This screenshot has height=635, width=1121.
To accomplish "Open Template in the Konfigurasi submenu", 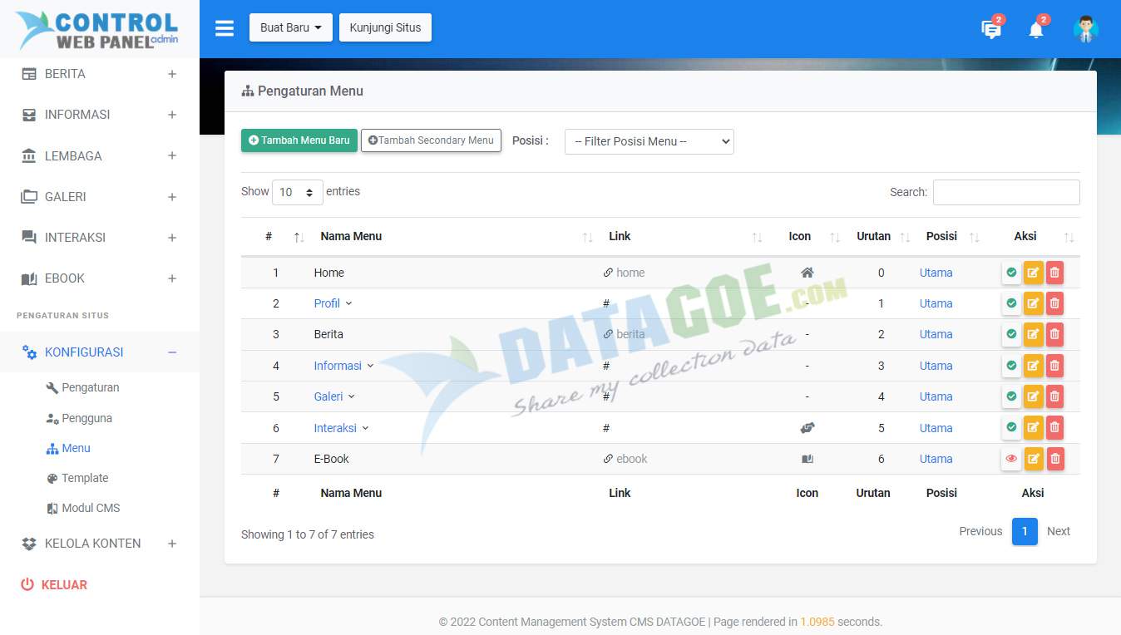I will 85,478.
